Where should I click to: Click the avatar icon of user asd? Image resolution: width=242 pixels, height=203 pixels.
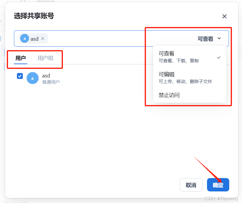point(33,78)
